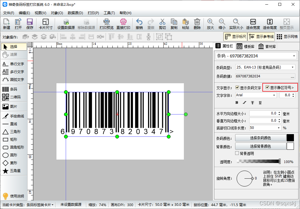Select the 条码 barcode tool
Screen dimensions: 300x209
14,89
